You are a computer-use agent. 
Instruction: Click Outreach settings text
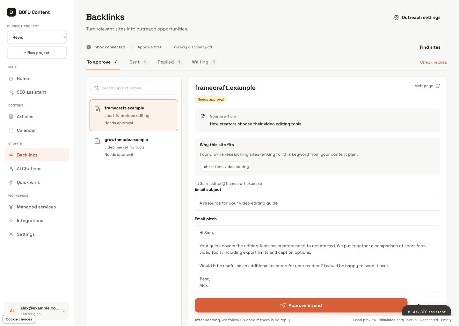[421, 18]
